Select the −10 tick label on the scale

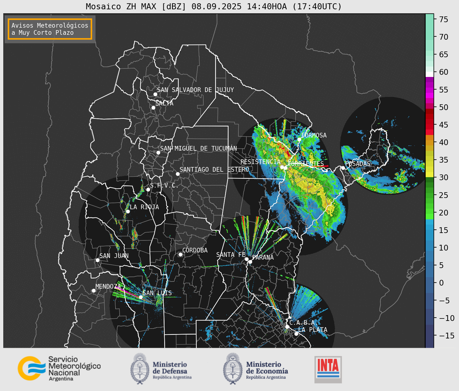coord(447,318)
